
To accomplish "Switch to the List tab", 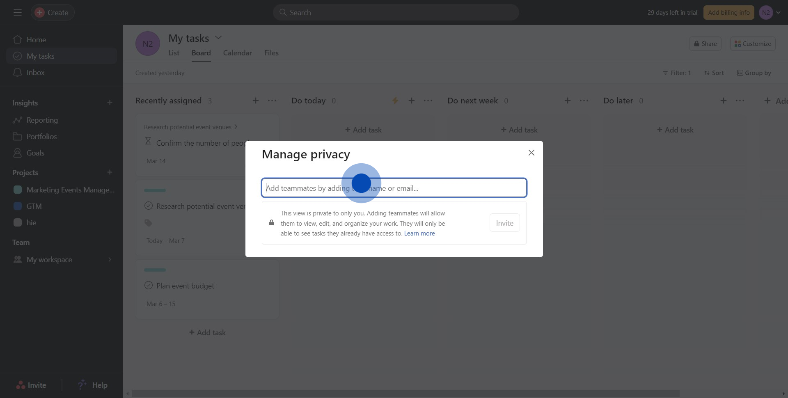I will click(x=174, y=53).
